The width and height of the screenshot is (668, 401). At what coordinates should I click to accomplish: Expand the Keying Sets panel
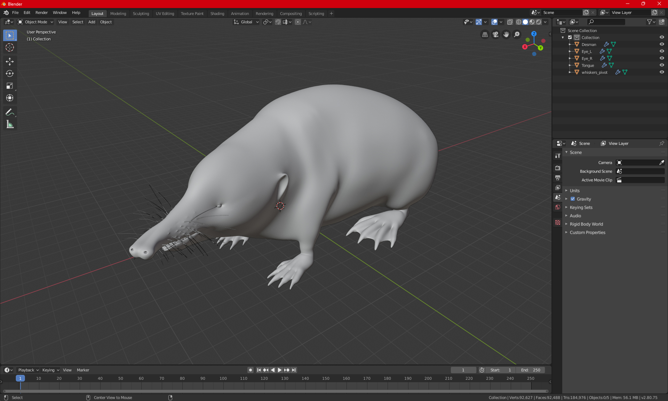581,207
